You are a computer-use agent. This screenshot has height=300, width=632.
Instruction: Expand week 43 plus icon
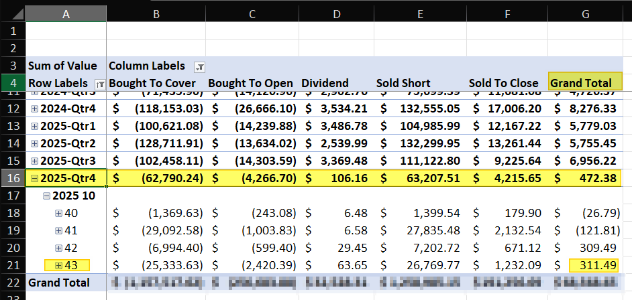click(59, 265)
